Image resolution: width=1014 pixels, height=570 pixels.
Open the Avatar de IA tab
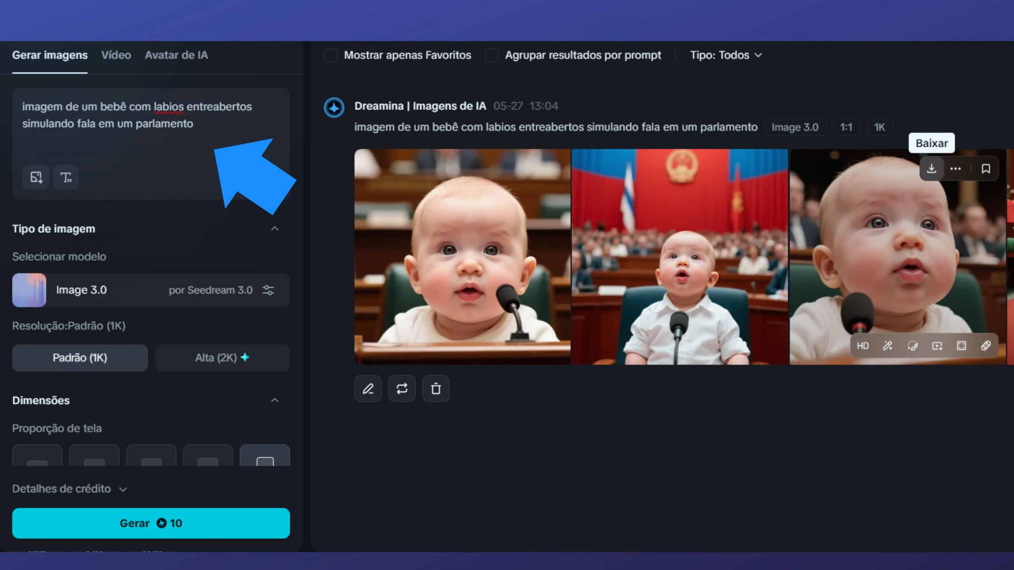pyautogui.click(x=176, y=55)
